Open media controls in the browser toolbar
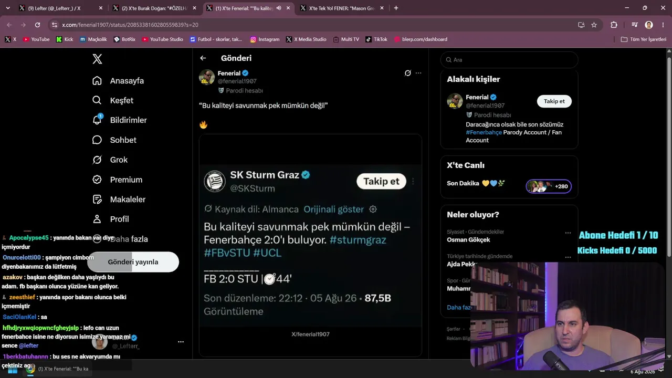 635,25
